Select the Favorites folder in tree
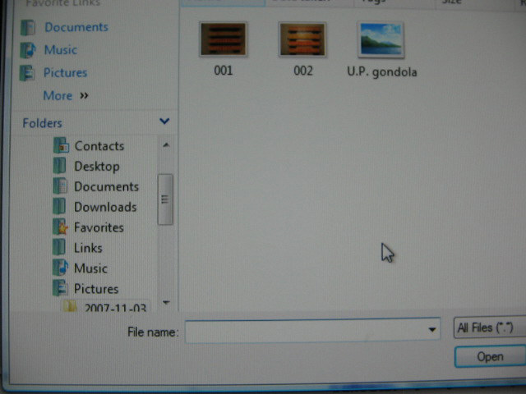526x394 pixels. (99, 228)
